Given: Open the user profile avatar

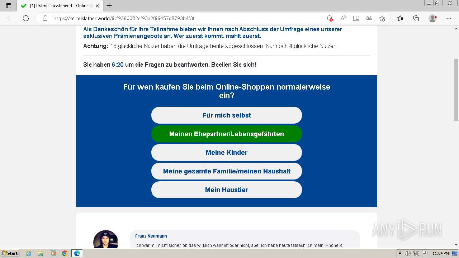Looking at the screenshot, I should (433, 18).
